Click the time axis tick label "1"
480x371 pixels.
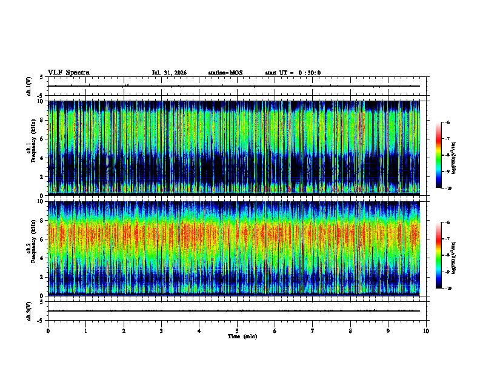point(85,331)
